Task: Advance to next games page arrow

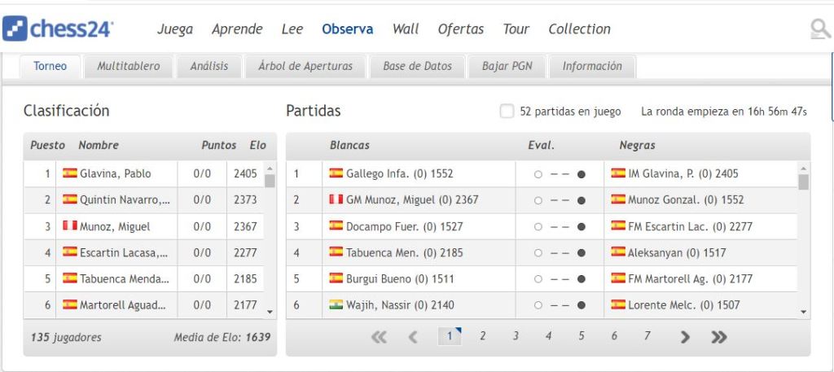Action: [685, 337]
